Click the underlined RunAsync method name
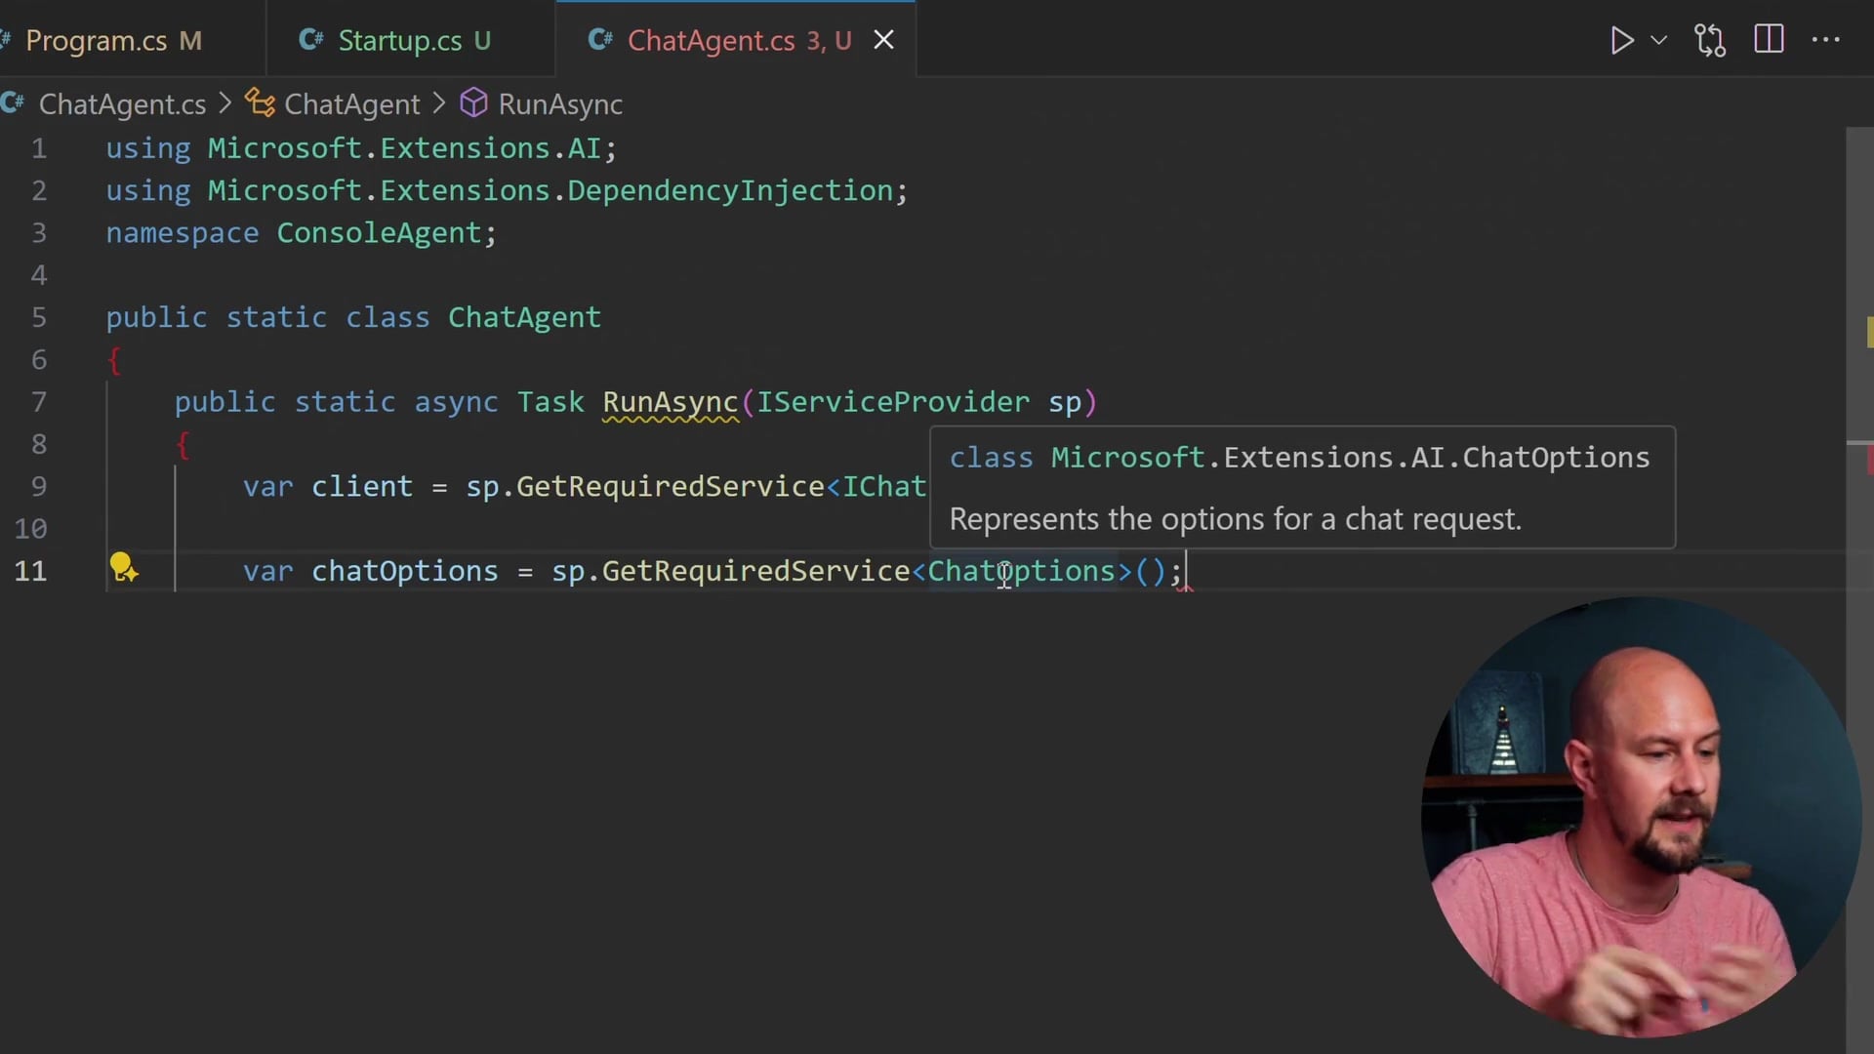1874x1054 pixels. (670, 401)
